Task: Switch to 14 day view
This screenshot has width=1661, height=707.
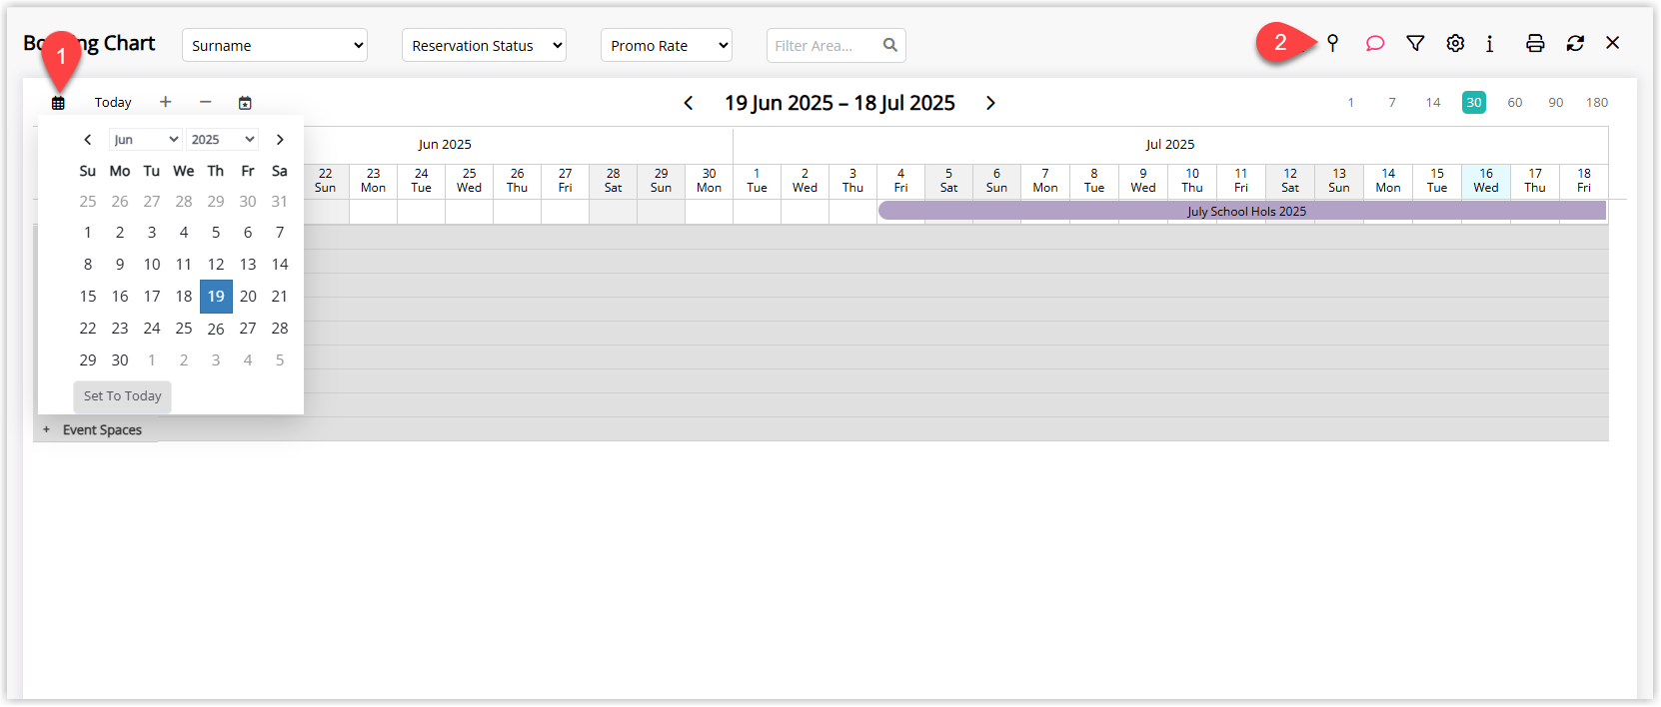Action: (1433, 103)
